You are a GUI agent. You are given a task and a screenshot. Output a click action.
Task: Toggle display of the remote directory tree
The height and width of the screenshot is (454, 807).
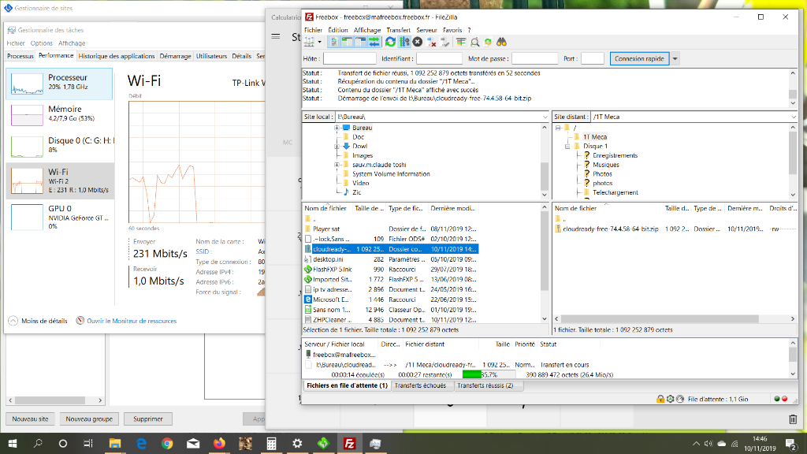[361, 42]
